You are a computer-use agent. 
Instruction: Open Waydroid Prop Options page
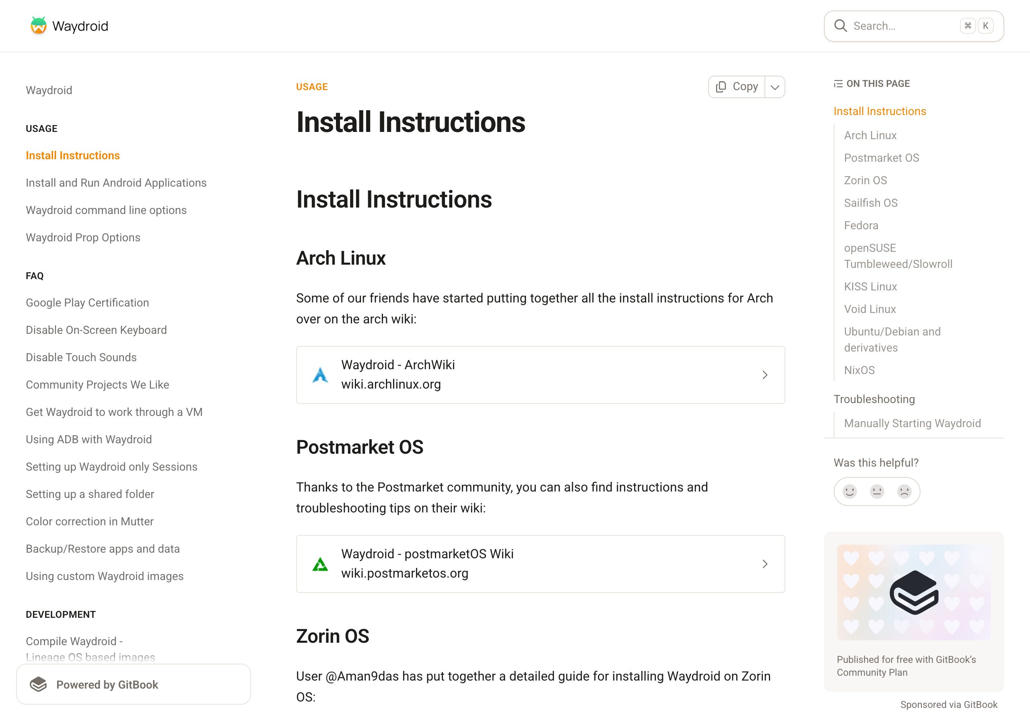(x=83, y=237)
